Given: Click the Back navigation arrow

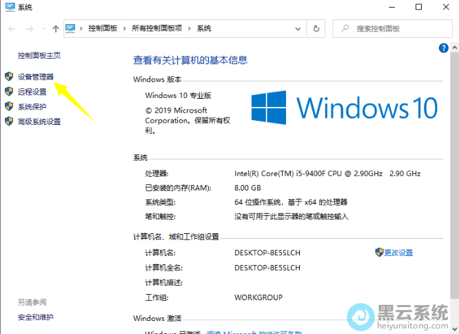Looking at the screenshot, I should [12, 29].
